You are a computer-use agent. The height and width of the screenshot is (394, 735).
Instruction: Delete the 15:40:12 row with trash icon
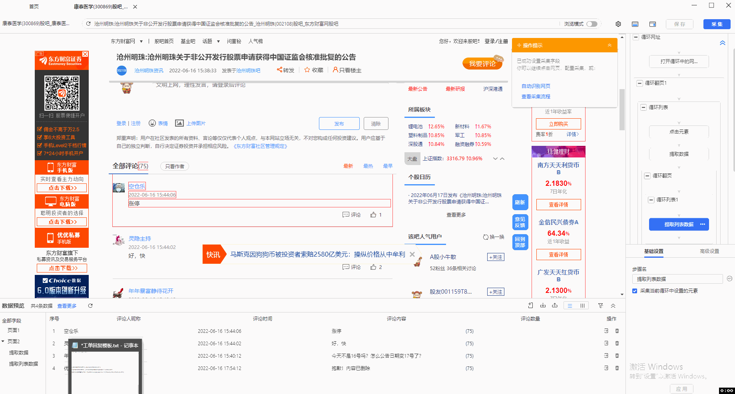click(x=617, y=356)
